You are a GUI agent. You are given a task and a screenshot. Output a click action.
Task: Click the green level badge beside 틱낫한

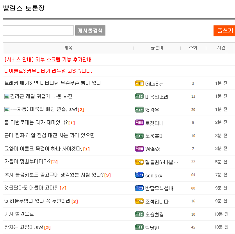[139, 227]
